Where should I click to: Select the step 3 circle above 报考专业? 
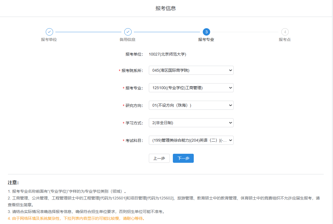(x=206, y=32)
